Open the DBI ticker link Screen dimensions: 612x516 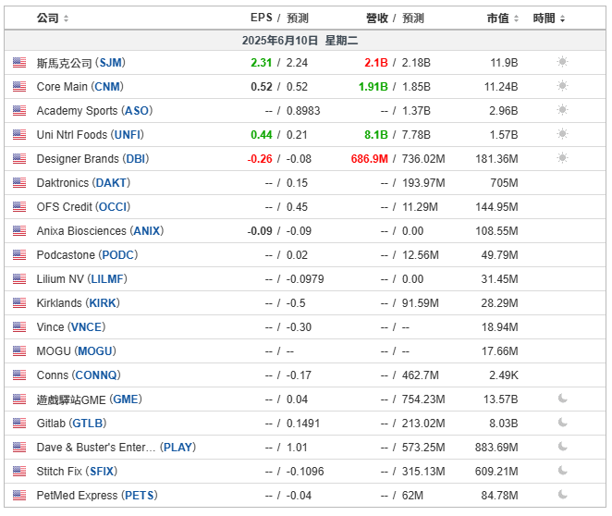pyautogui.click(x=136, y=158)
